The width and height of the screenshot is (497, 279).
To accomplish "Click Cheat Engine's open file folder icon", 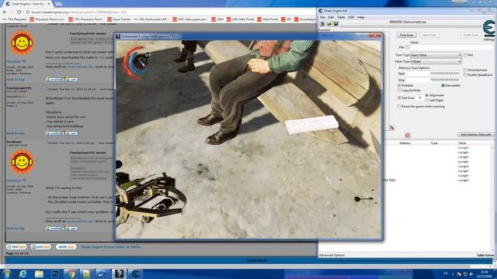I will (x=329, y=24).
